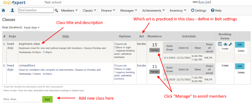Click member count 15

(155, 45)
